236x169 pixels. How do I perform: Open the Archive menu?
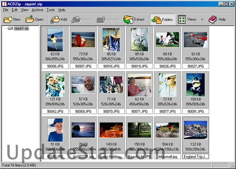[x=37, y=10]
